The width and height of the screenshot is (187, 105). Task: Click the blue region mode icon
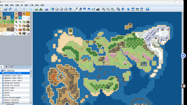pos(47,9)
